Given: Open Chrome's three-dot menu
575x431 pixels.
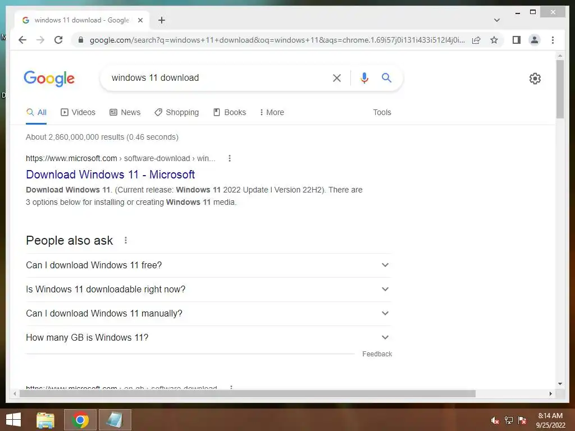Looking at the screenshot, I should pos(553,40).
